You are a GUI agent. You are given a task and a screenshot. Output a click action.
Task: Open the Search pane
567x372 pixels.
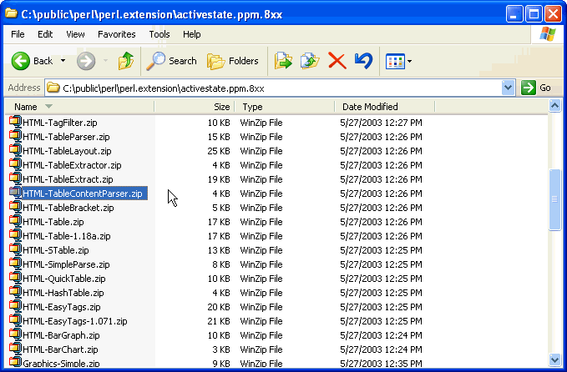click(x=171, y=61)
